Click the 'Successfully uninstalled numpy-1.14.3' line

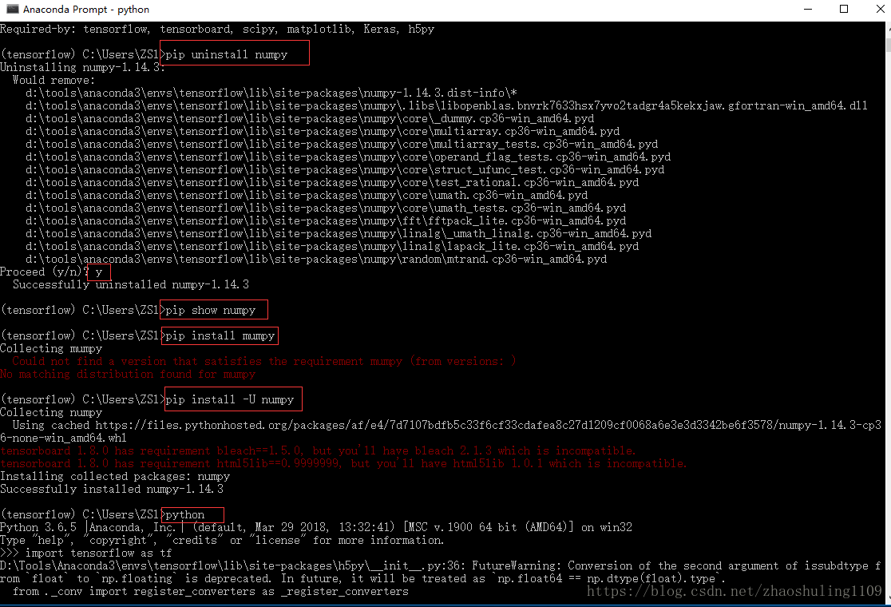click(x=131, y=285)
